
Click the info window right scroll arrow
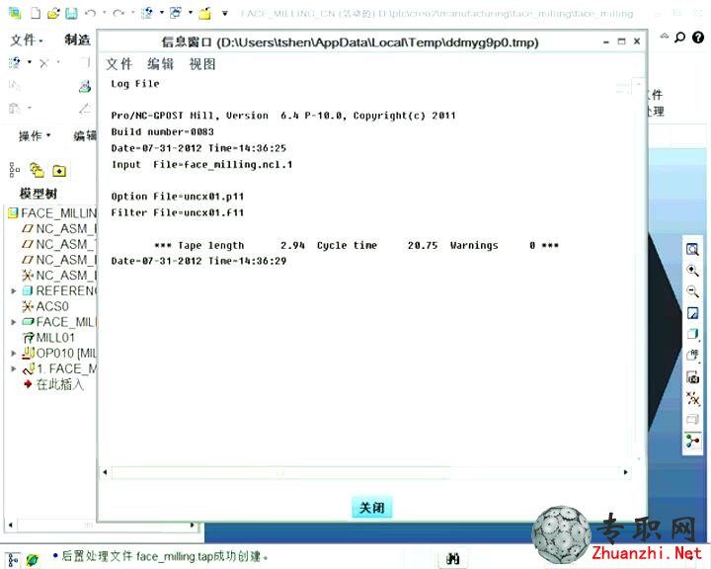coord(626,472)
